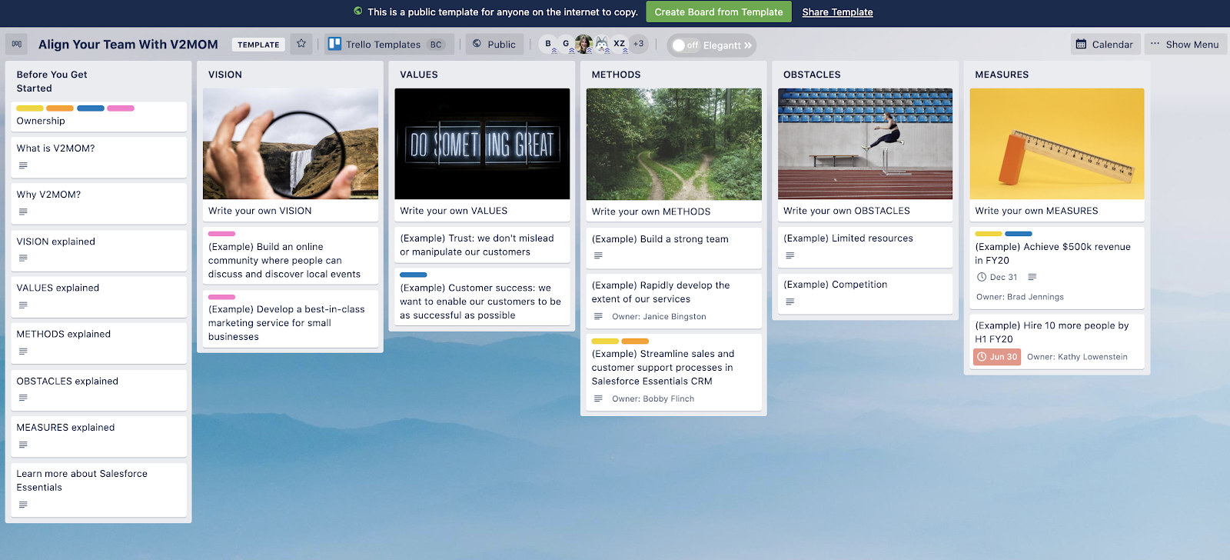Image resolution: width=1230 pixels, height=560 pixels.
Task: Open the Trello Templates workspace
Action: 389,45
